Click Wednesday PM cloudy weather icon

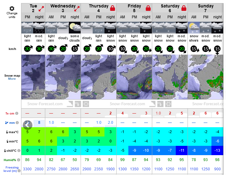(x=63, y=28)
